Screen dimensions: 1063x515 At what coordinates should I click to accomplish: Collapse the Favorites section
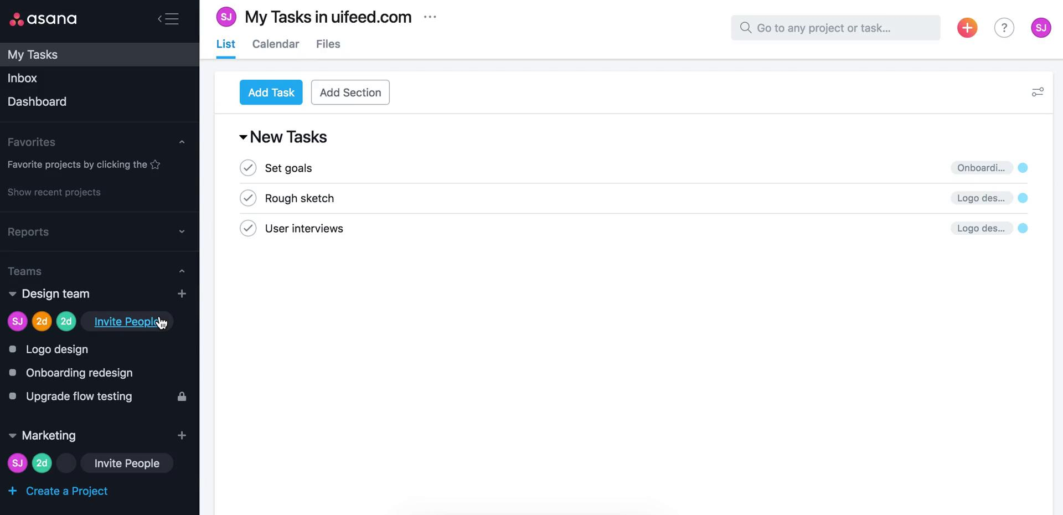pos(182,142)
